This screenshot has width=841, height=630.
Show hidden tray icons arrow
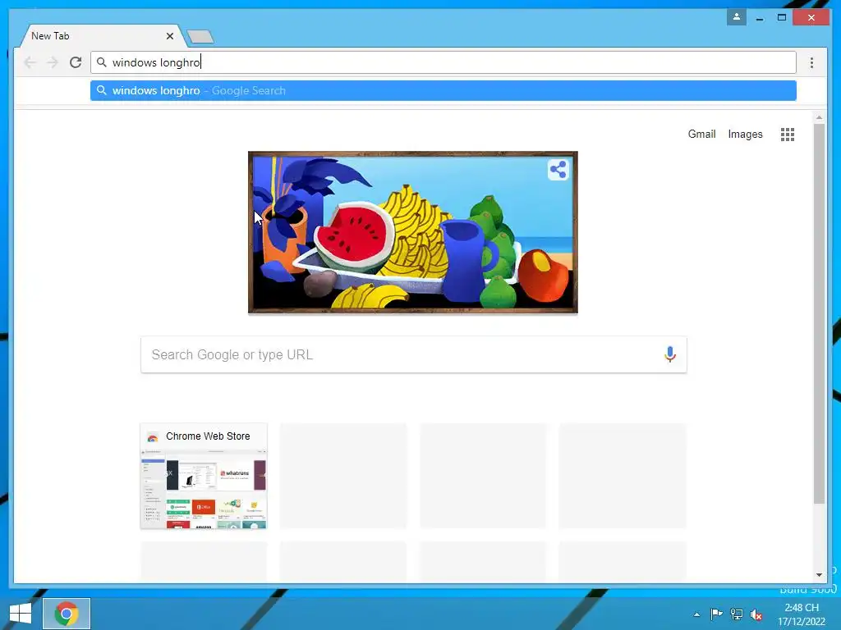pos(696,614)
